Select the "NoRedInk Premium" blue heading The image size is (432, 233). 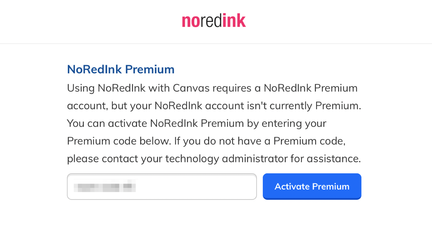coord(121,69)
